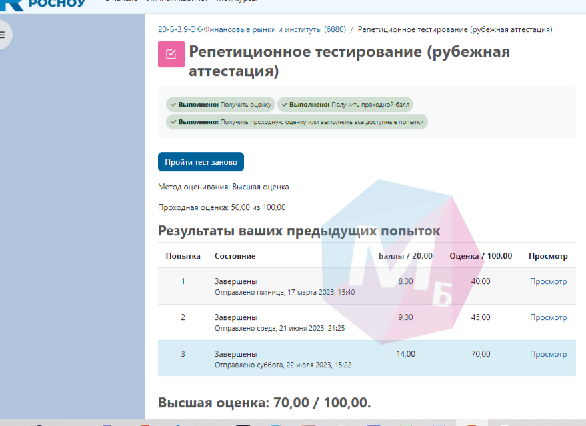Open Просмотр for attempt 2

(x=548, y=317)
